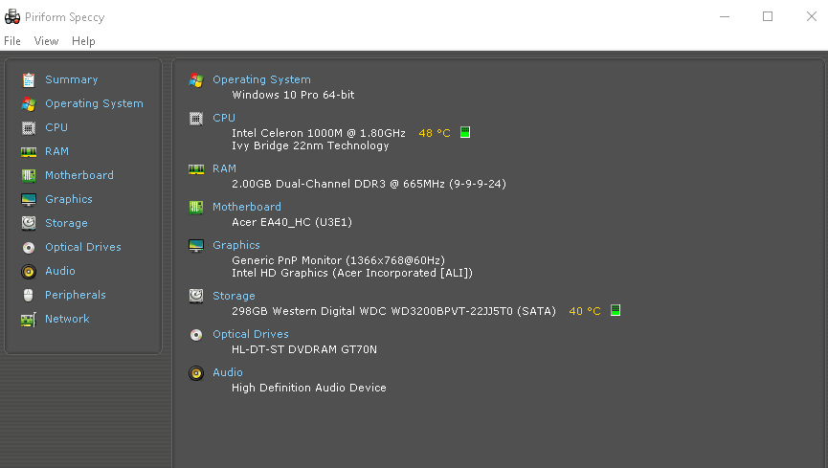Select Optical Drives in the sidebar
The image size is (828, 468).
tap(82, 247)
